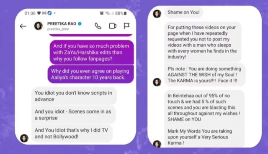Image resolution: width=268 pixels, height=154 pixels.
Task: Select the 'Scenes come in as a surprise' message
Action: (74, 115)
